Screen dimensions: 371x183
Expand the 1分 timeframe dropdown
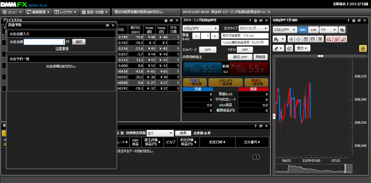click(x=328, y=30)
